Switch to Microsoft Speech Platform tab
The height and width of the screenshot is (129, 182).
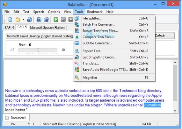pos(47,28)
